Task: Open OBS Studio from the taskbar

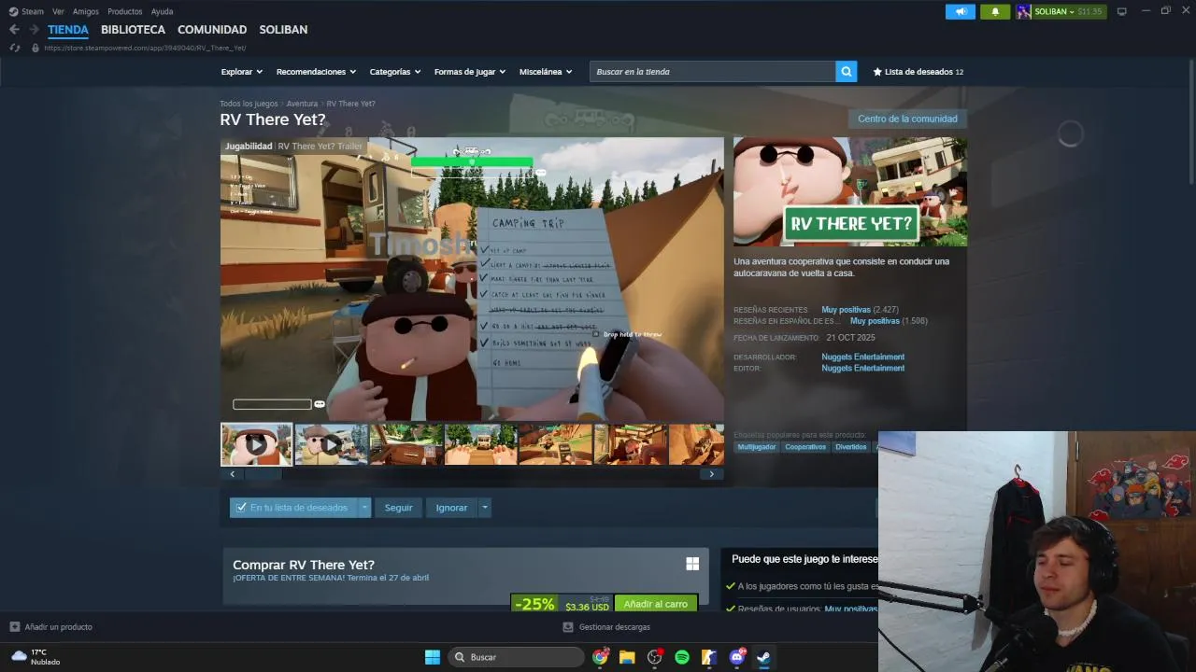Action: click(654, 657)
